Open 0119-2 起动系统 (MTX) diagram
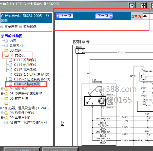The image size is (153, 151). tap(32, 79)
